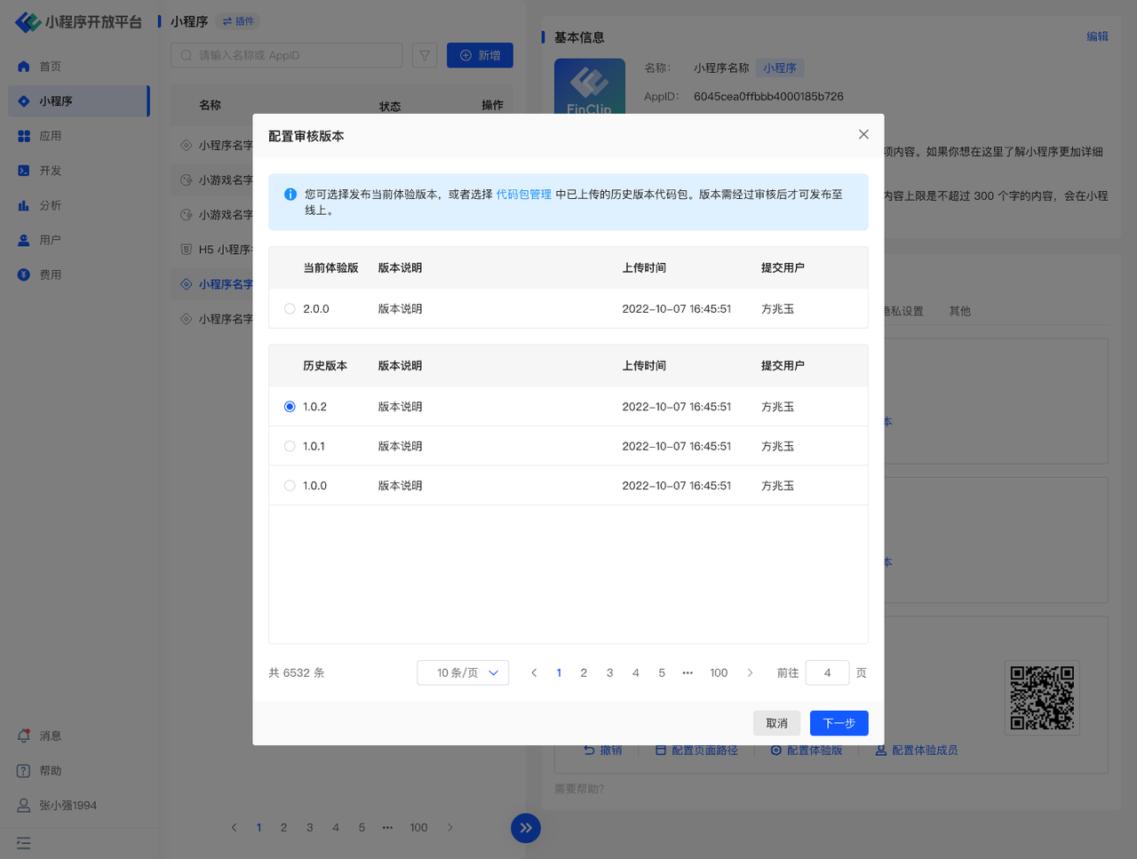Select history version 1.0.1 radio button

point(290,446)
